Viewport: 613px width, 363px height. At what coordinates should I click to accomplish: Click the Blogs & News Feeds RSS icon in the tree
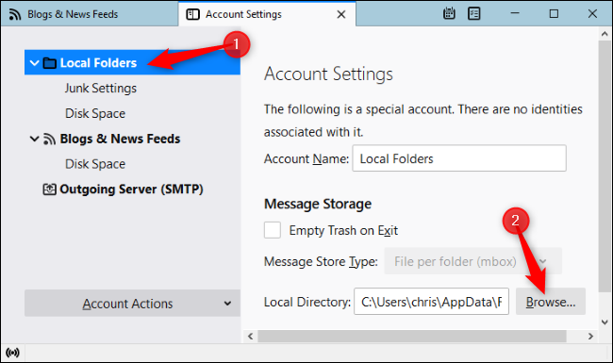coord(49,139)
